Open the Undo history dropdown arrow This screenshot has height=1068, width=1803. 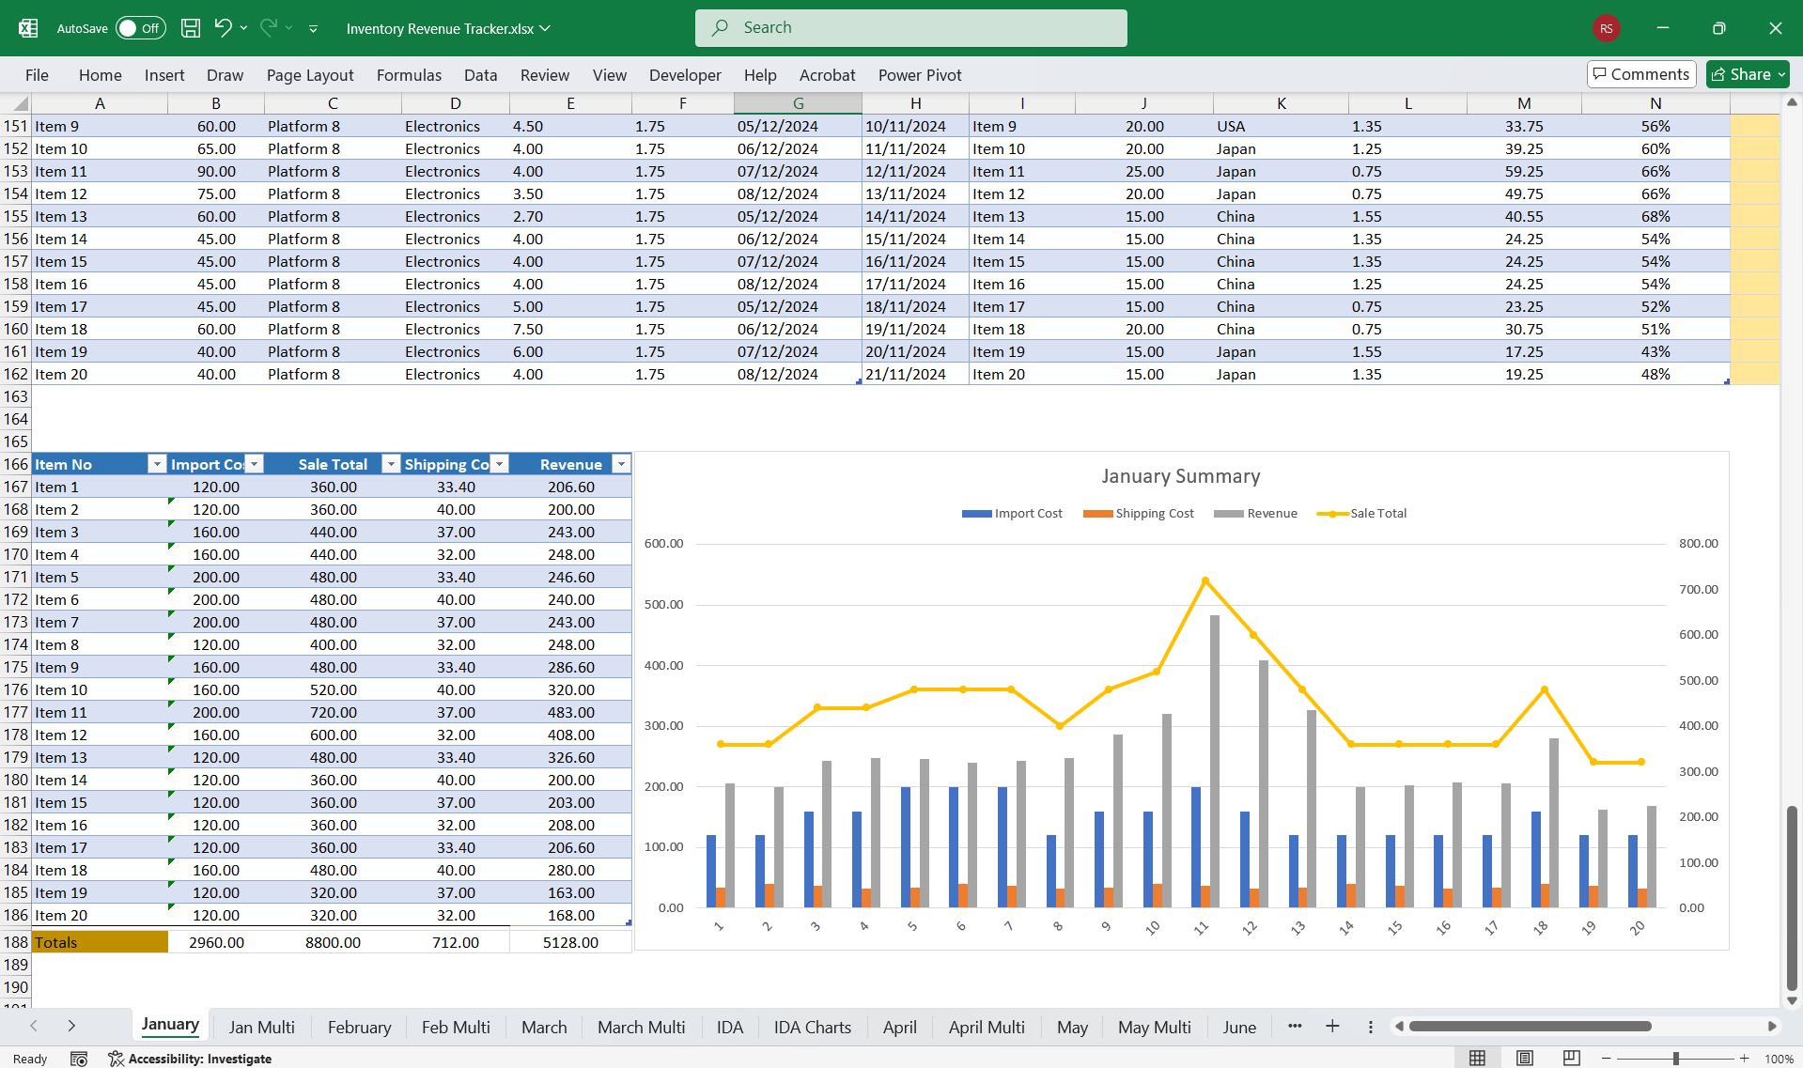(x=243, y=28)
